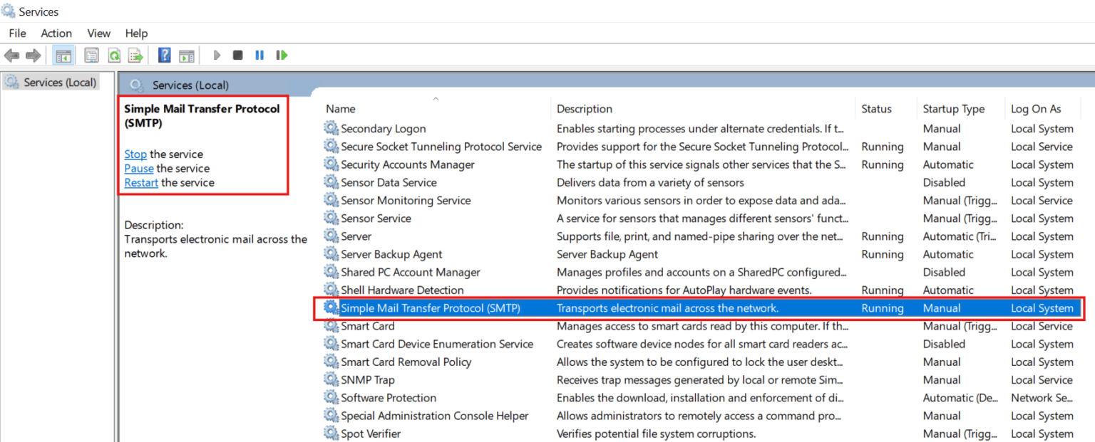Click the Start Service play icon
Viewport: 1095px width, 442px height.
(x=217, y=55)
